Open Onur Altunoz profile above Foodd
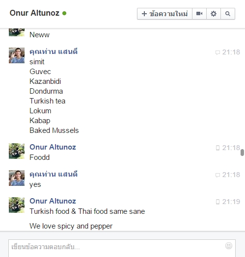 click(x=53, y=147)
